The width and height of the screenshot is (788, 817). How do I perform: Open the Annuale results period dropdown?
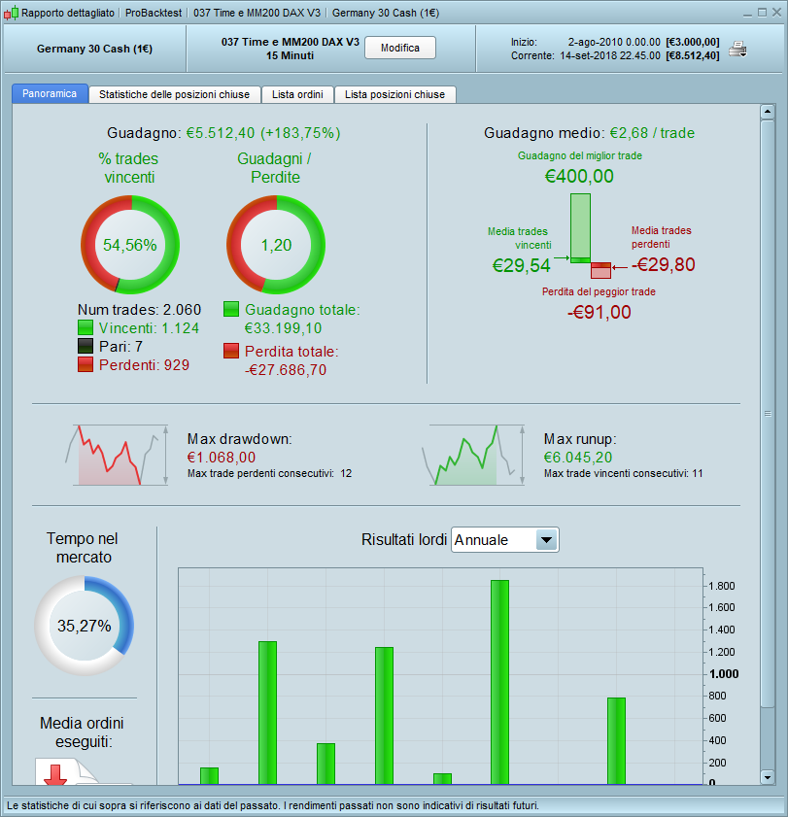tap(504, 540)
